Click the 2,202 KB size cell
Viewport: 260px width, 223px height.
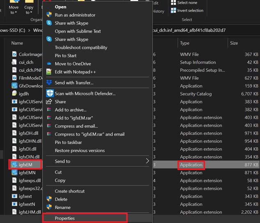[x=250, y=212]
